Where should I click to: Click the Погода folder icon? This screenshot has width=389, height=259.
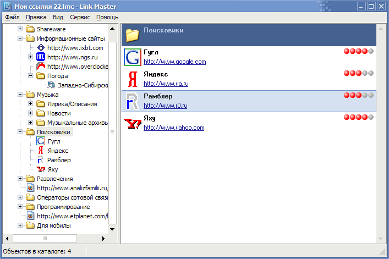[41, 75]
